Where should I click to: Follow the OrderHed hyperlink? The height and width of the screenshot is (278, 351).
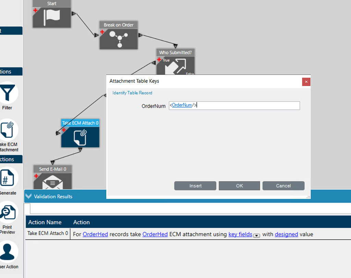pos(95,234)
